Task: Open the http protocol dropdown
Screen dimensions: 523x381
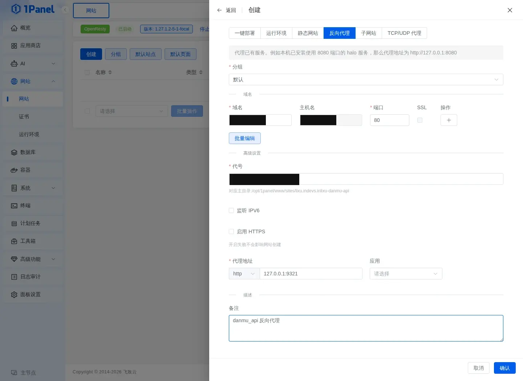Action: click(244, 274)
